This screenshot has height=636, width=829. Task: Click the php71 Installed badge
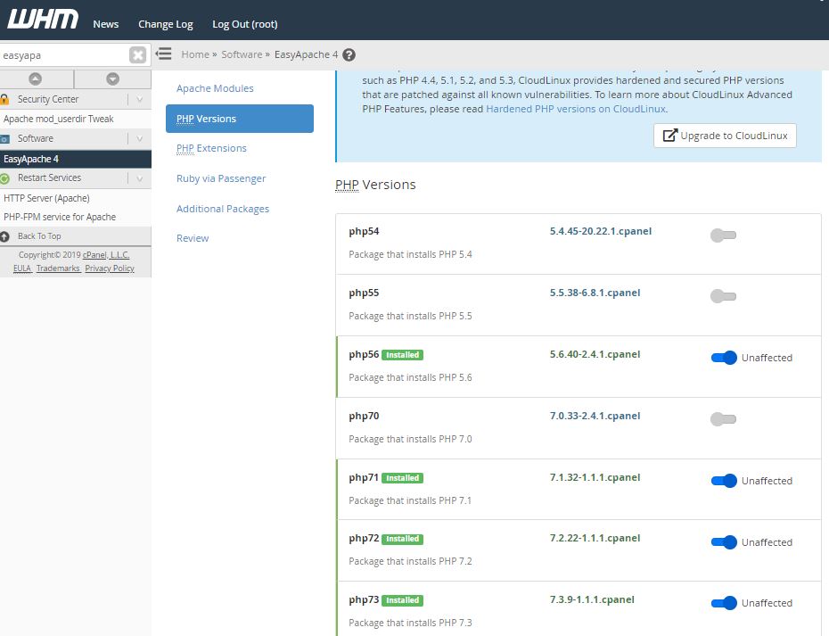[402, 478]
